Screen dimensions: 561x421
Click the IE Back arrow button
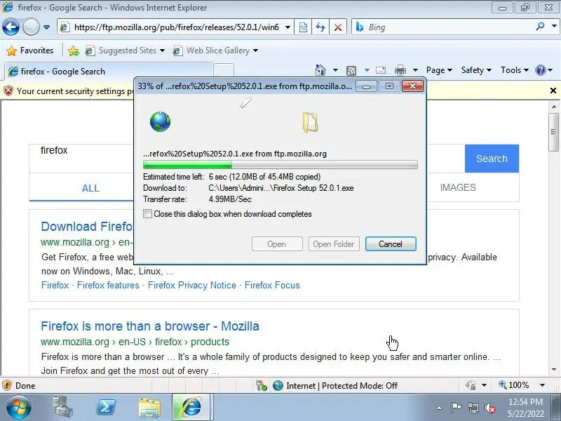click(x=11, y=27)
